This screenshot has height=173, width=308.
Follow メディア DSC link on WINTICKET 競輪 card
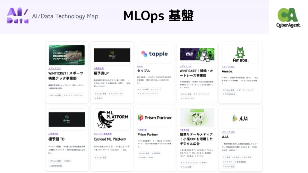[186, 66]
